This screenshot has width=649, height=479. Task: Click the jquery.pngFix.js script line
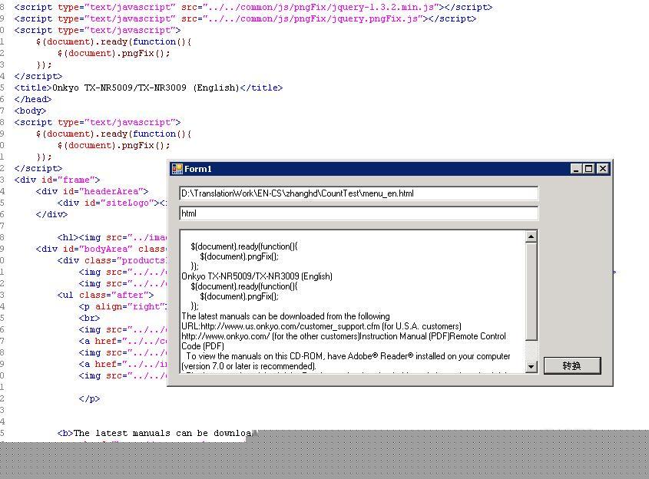(x=245, y=18)
